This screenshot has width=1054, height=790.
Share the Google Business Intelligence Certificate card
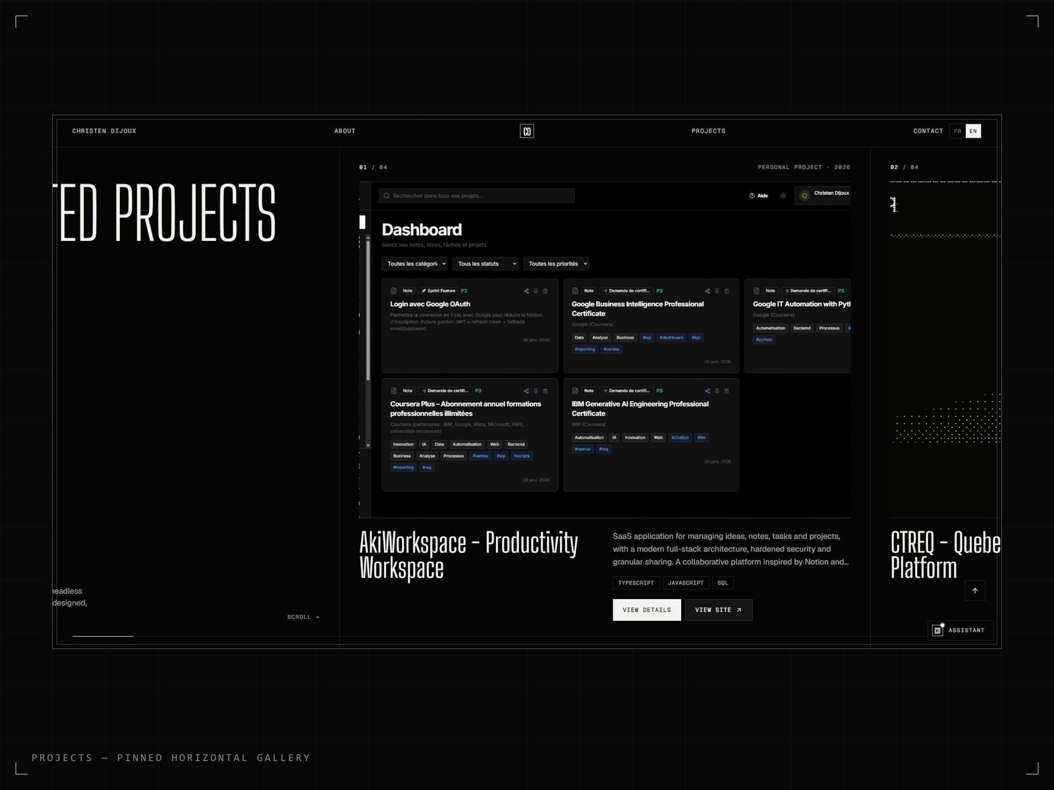[x=707, y=291]
